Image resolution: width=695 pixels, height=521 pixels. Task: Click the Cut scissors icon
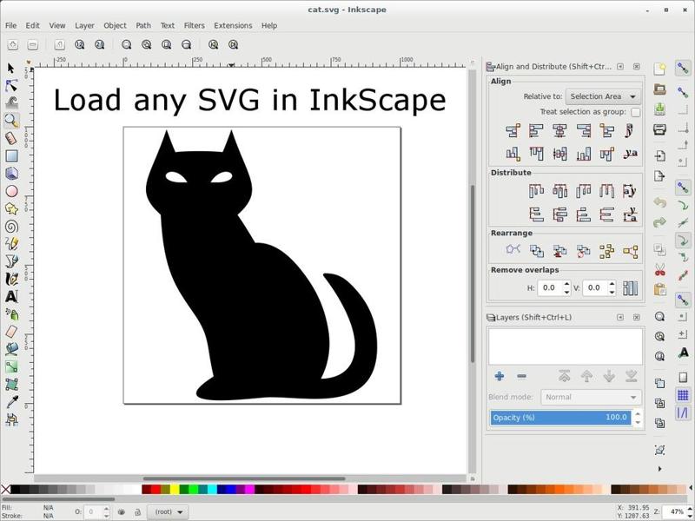point(659,270)
